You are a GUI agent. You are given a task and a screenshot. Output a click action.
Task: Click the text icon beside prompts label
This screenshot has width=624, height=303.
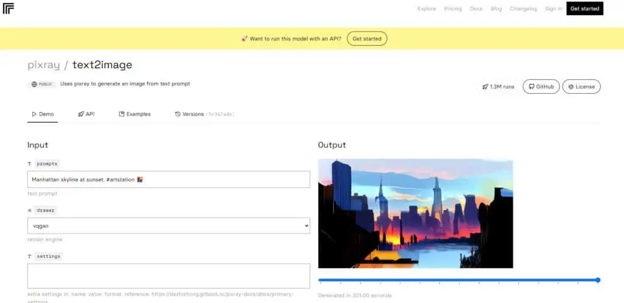coord(29,164)
